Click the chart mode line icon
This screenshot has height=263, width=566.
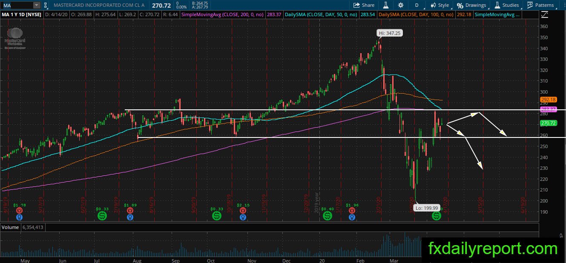tap(544, 14)
